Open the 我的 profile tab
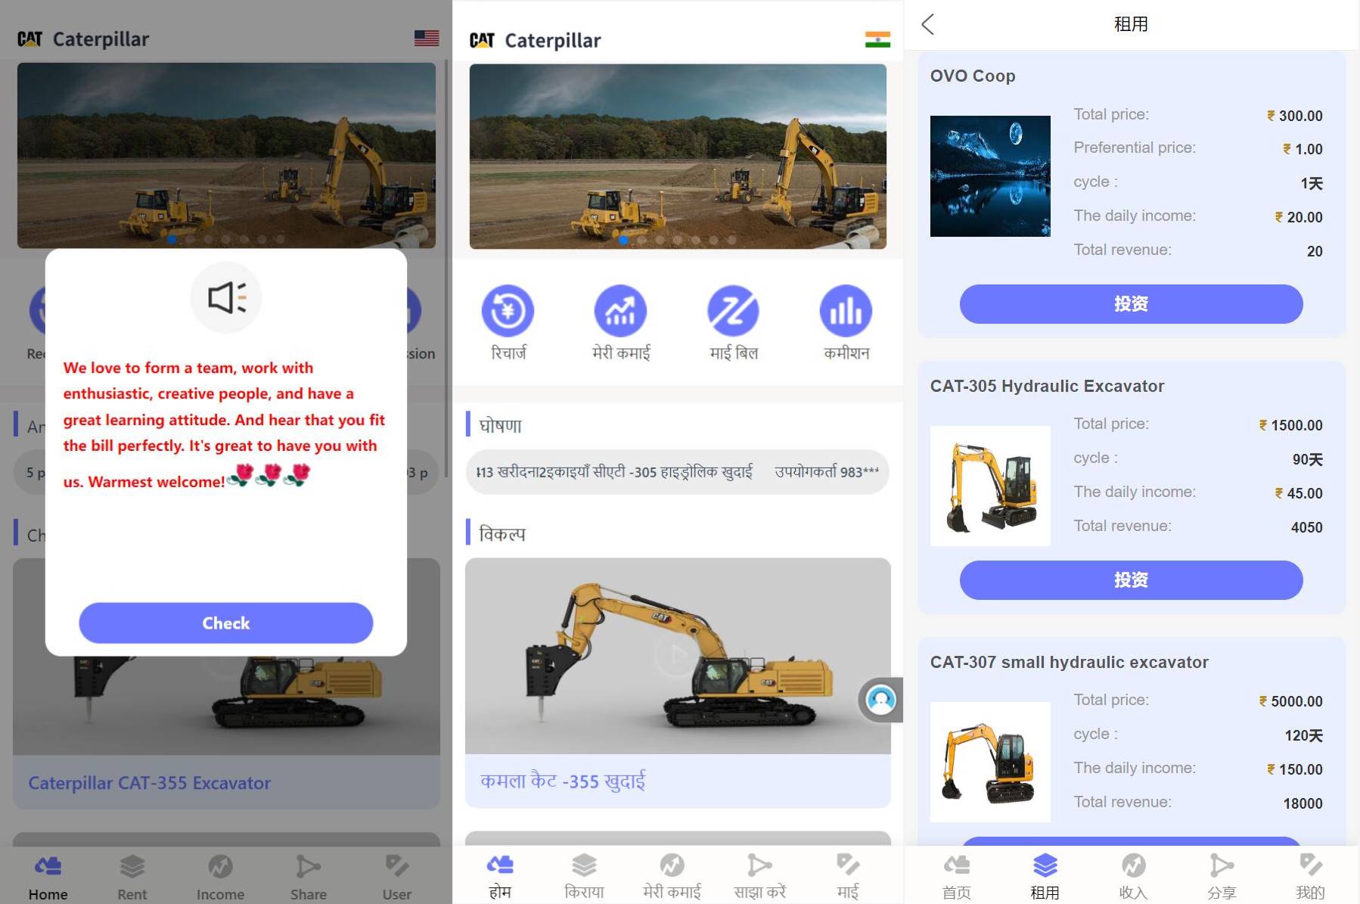Viewport: 1360px width, 904px height. [x=1309, y=875]
